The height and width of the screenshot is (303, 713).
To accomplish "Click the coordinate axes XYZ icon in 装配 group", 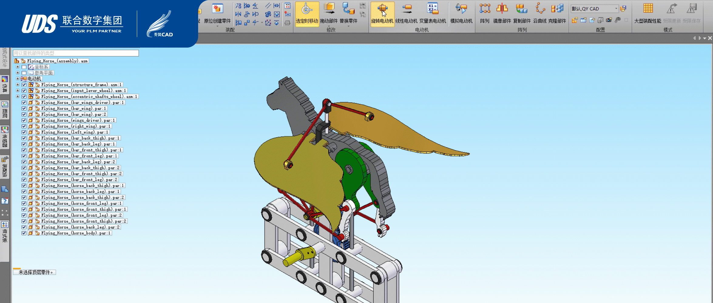I will tap(268, 23).
